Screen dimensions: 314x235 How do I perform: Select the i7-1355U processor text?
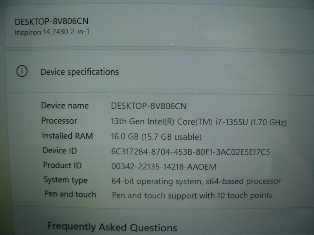199,121
